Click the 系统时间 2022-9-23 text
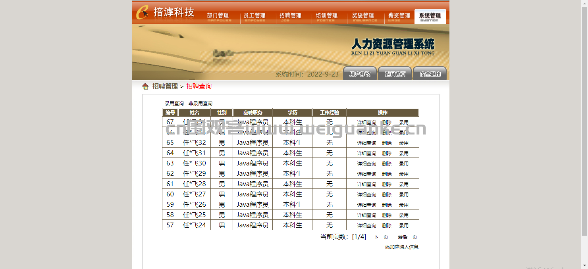 [x=307, y=74]
